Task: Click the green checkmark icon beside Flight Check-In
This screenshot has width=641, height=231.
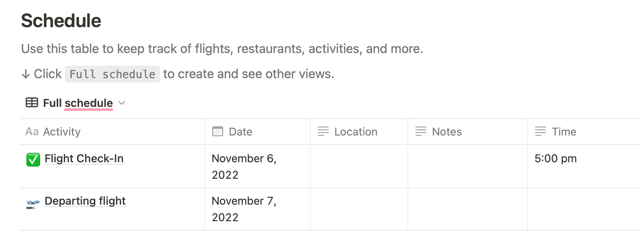Action: coord(33,159)
